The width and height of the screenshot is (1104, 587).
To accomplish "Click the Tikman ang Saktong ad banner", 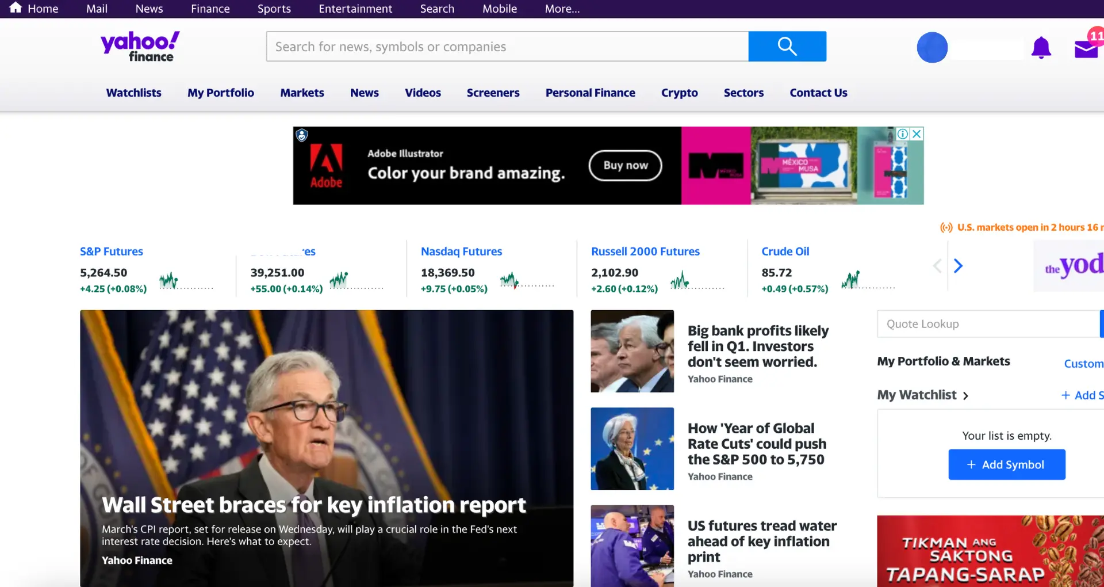I will [x=990, y=551].
